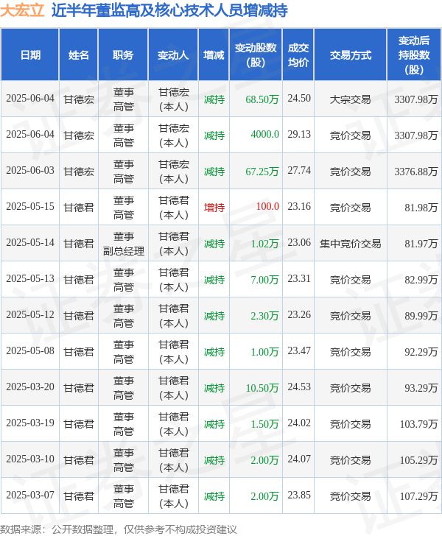Click holdings value 103.79万
Screen dimensions: 442x536
click(x=418, y=424)
